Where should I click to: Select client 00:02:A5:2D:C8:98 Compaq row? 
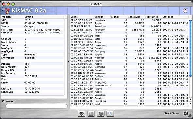pyautogui.click(x=129, y=51)
